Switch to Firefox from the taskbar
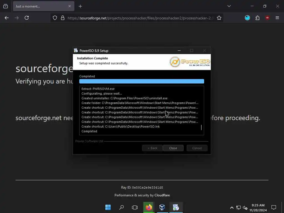284x213 pixels. (149, 207)
